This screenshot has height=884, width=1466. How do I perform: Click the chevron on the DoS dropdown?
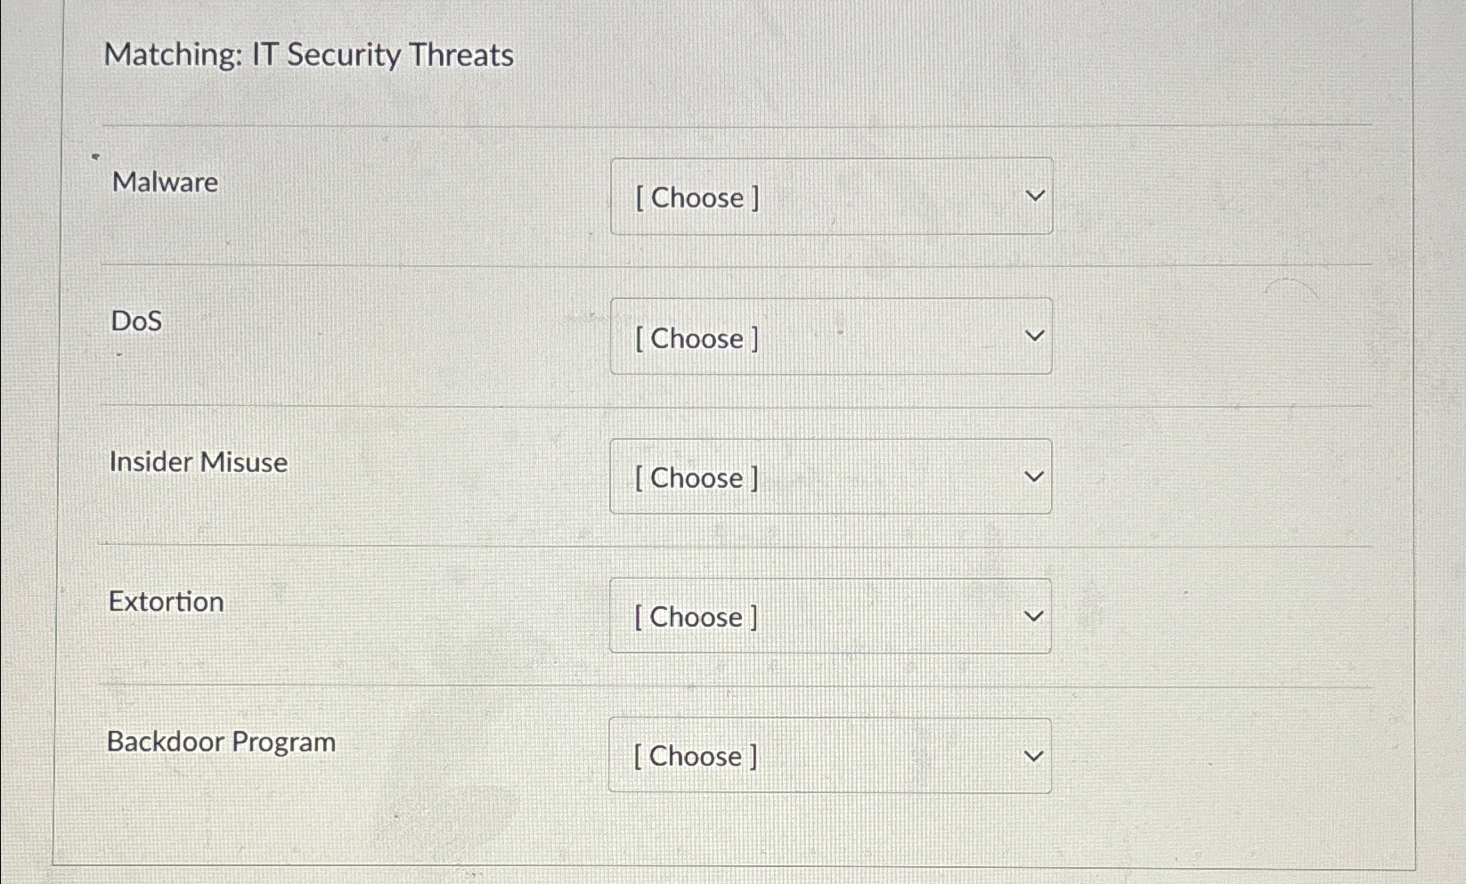[1032, 336]
